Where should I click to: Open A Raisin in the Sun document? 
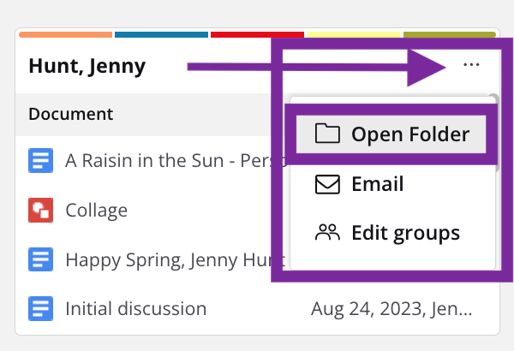tap(176, 161)
